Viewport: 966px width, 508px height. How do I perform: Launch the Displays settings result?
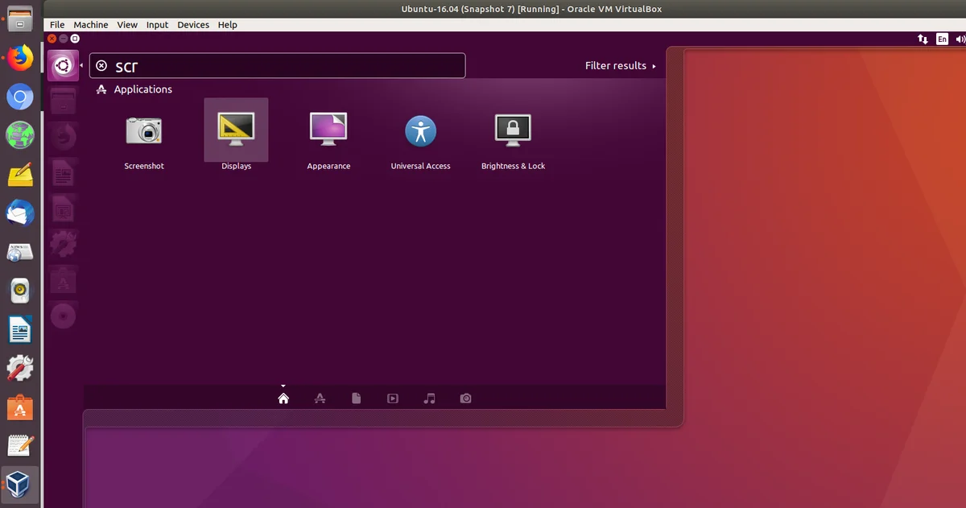pyautogui.click(x=236, y=130)
